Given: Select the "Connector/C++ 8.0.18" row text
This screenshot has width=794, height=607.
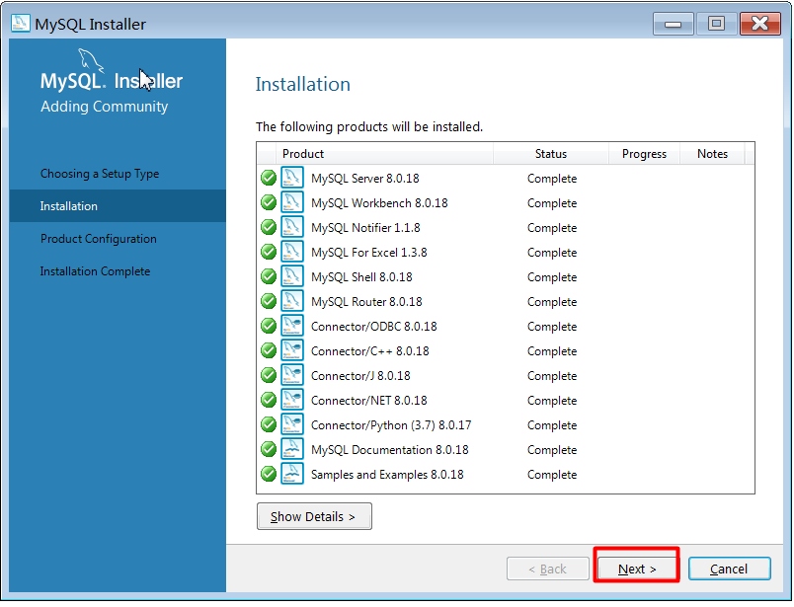Looking at the screenshot, I should pyautogui.click(x=370, y=351).
